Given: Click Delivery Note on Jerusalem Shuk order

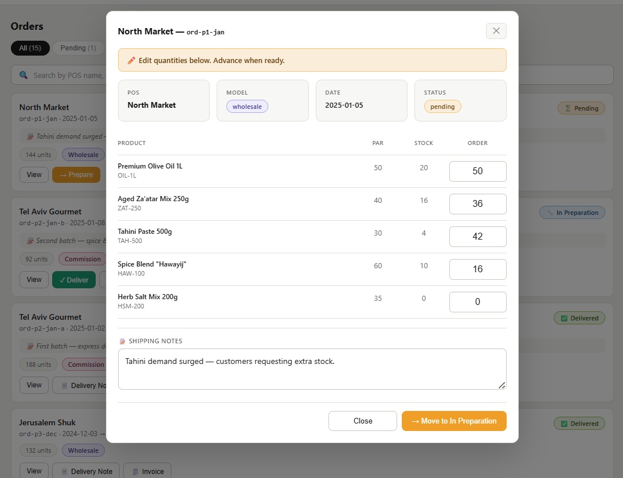Looking at the screenshot, I should click(x=86, y=471).
